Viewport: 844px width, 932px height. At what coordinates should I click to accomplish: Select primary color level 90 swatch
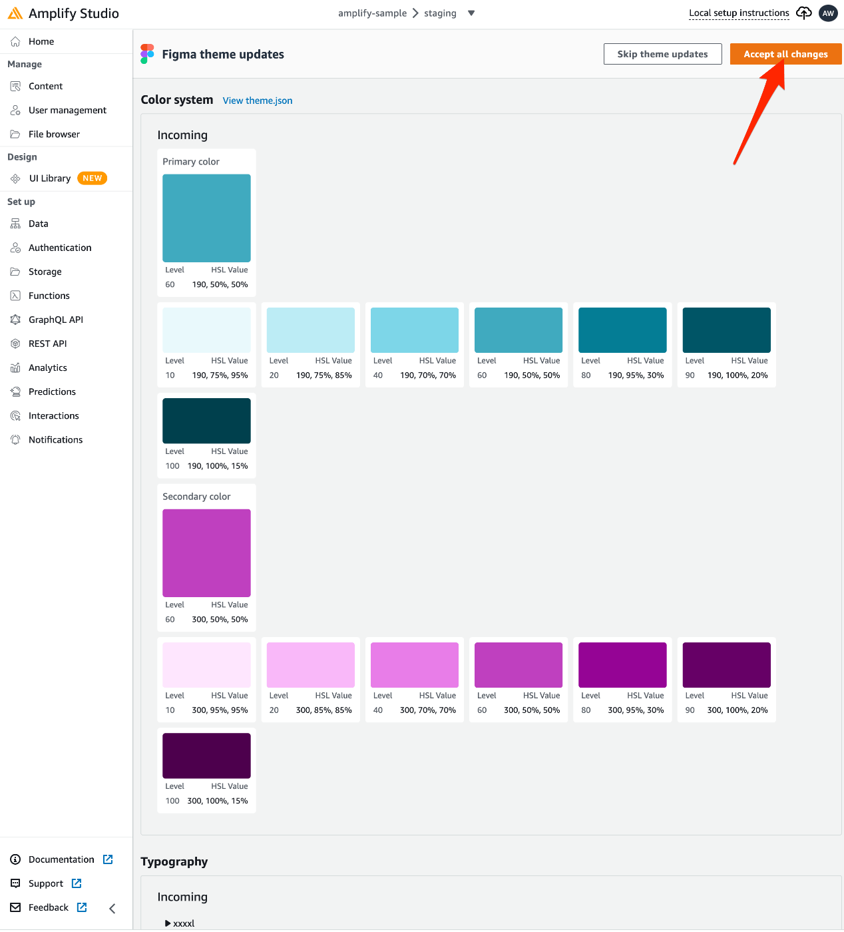tap(727, 330)
